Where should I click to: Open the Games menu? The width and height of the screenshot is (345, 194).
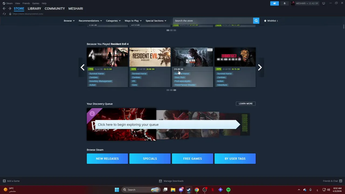36,3
